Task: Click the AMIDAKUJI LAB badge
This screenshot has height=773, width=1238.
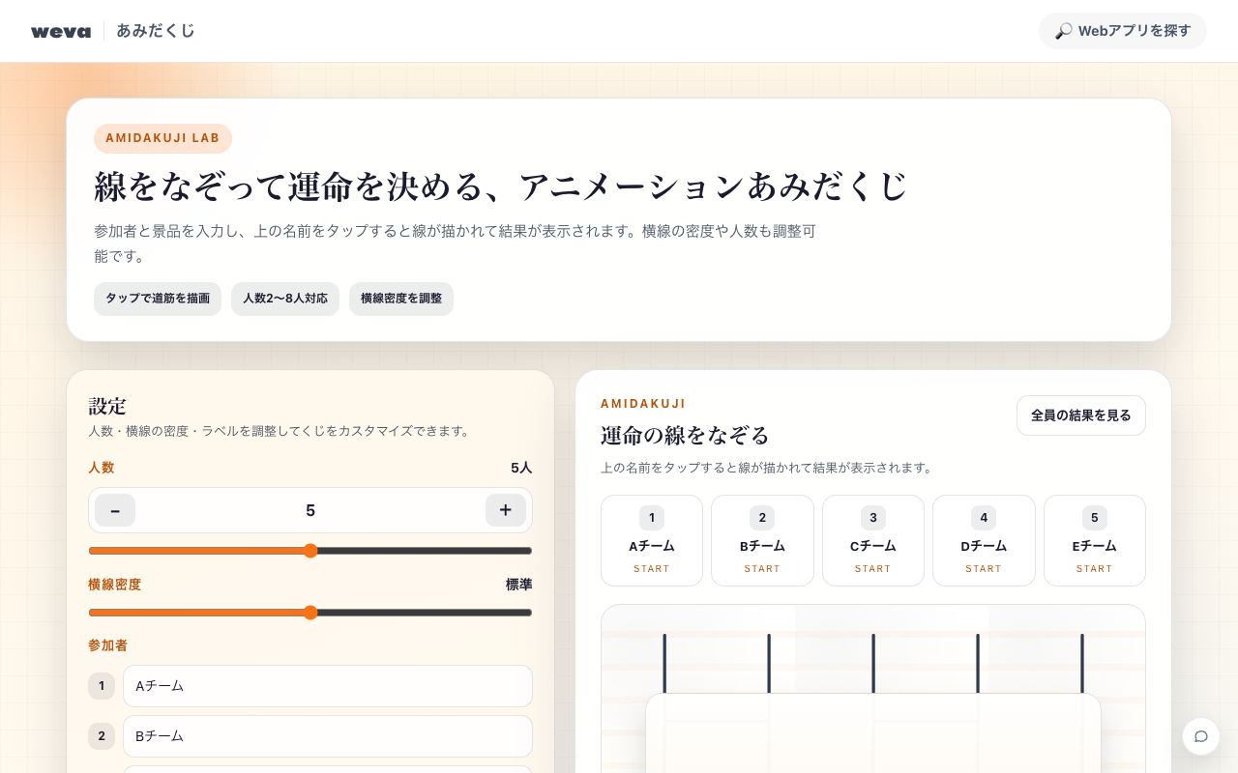Action: 162,138
